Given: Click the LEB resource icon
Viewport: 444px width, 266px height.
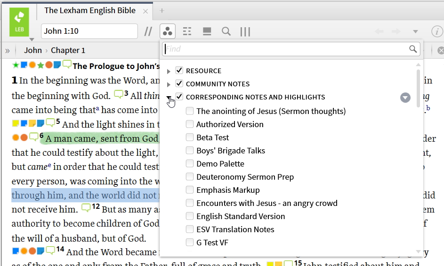Looking at the screenshot, I should point(19,22).
